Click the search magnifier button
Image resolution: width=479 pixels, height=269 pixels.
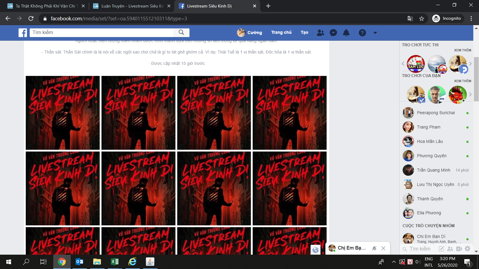[181, 32]
